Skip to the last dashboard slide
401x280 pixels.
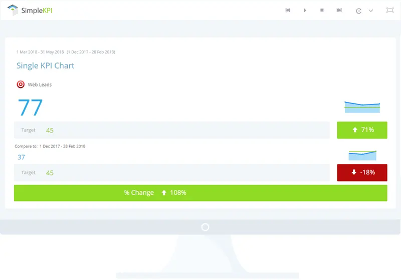click(x=339, y=10)
